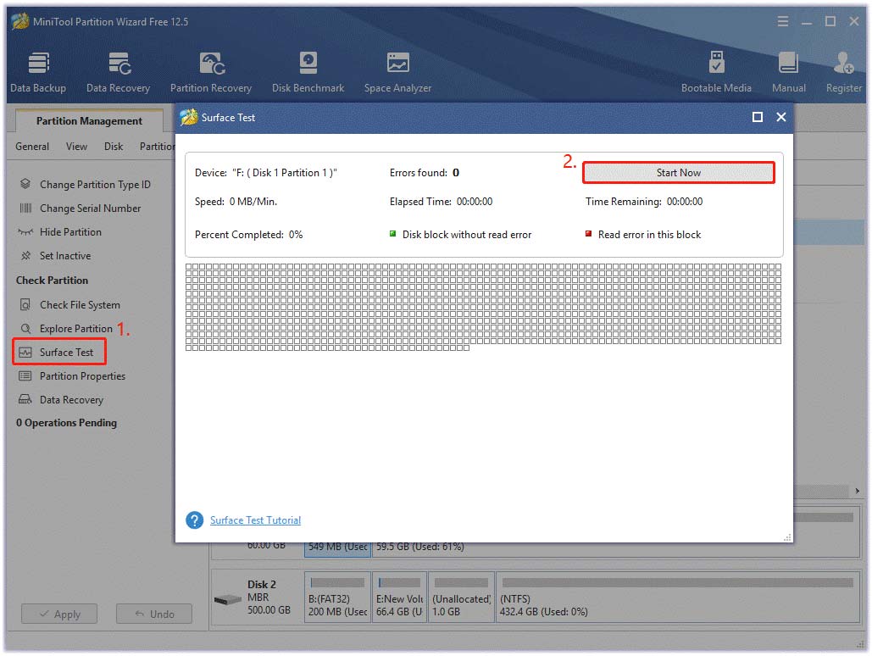Click the Start Now button
The height and width of the screenshot is (656, 872).
(678, 172)
